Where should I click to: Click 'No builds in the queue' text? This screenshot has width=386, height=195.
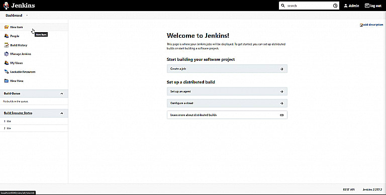click(16, 102)
